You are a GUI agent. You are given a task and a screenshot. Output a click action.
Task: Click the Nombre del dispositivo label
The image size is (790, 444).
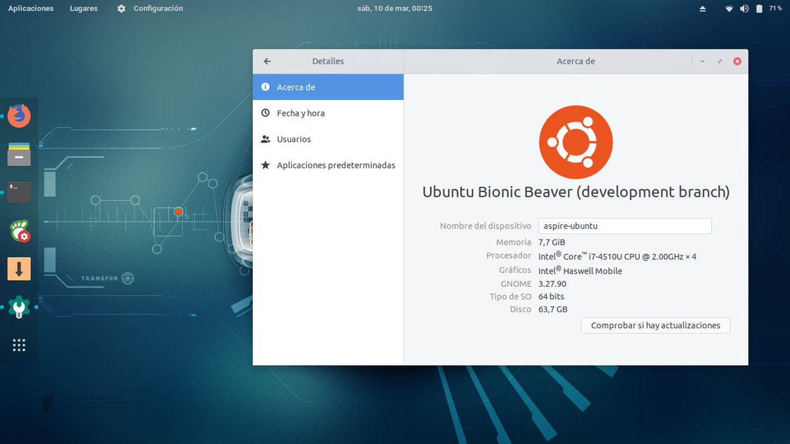(x=485, y=226)
